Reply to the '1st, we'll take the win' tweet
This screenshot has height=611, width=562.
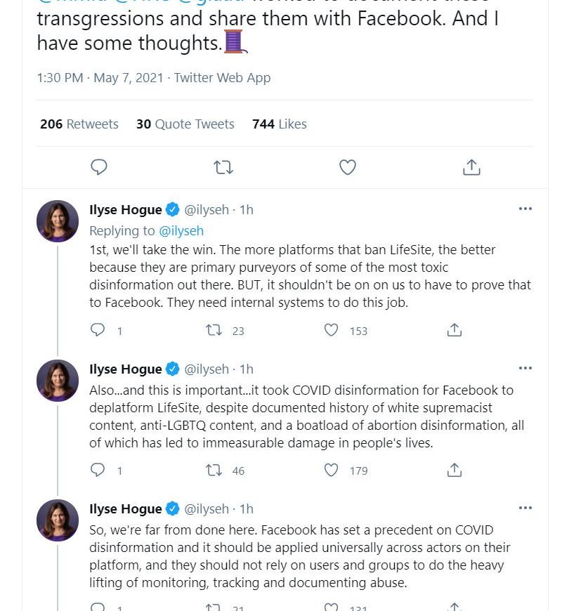pos(98,330)
